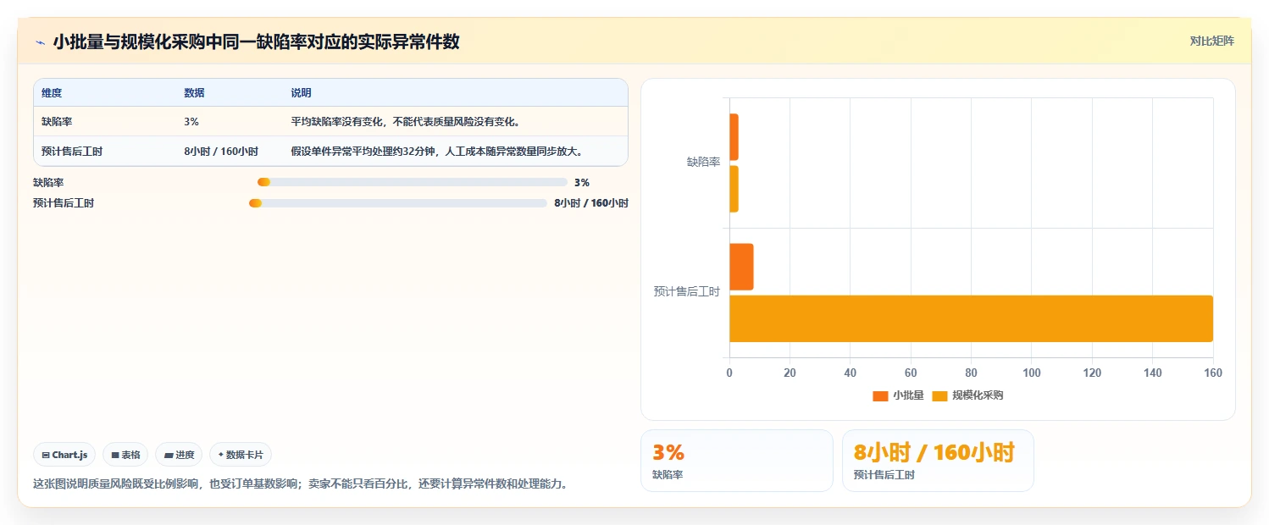
Task: Click the 预计售后工时 progress row label
Action: [64, 203]
